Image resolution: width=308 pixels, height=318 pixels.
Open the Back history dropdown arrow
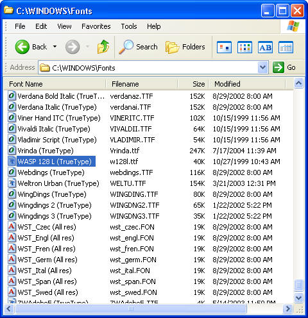pos(55,47)
